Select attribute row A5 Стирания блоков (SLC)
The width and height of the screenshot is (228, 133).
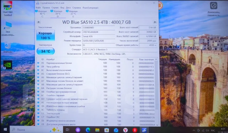(x=96, y=74)
